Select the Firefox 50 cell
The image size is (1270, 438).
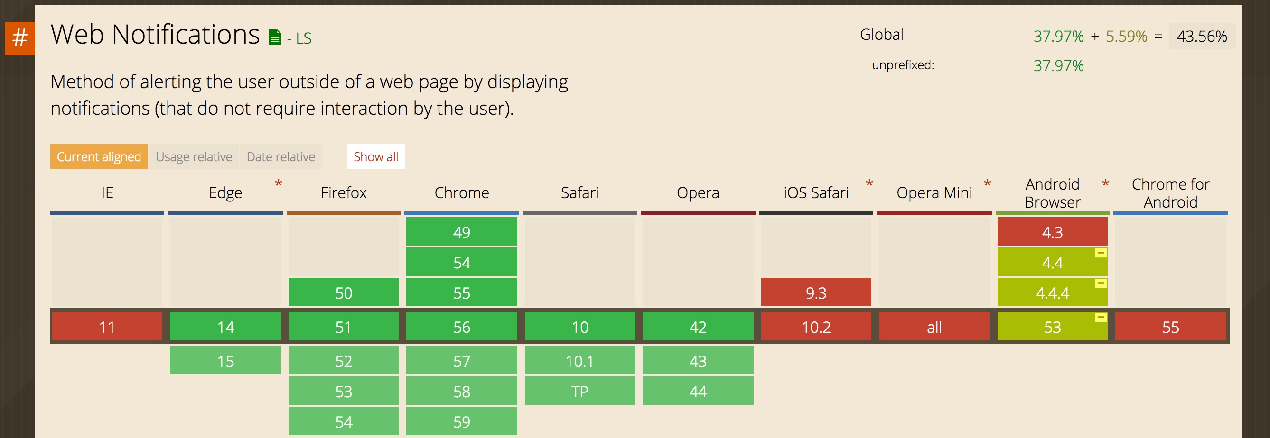point(344,292)
